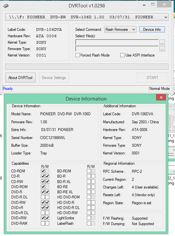Image resolution: width=175 pixels, height=236 pixels.
Task: Toggle DVD-ROM read capability checkbox
Action: [43, 187]
